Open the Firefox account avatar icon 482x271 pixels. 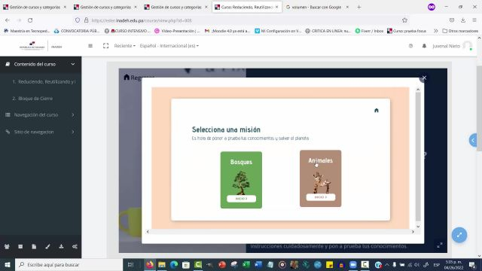pos(432,7)
